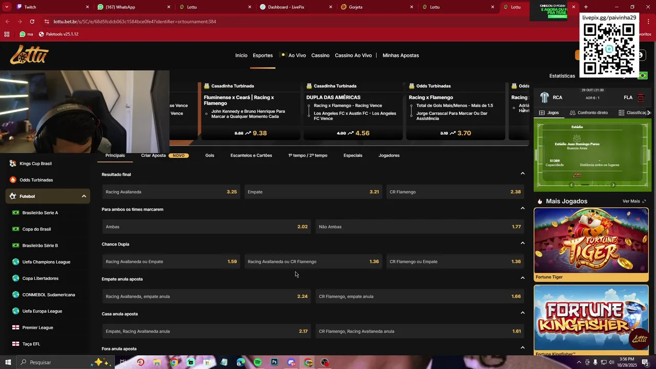
Task: Open the Kings Cup Brasil icon entry
Action: tap(13, 163)
